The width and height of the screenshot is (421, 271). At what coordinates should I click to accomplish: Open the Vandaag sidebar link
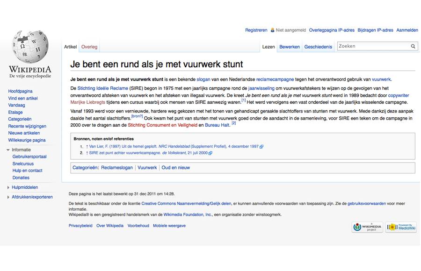click(16, 105)
